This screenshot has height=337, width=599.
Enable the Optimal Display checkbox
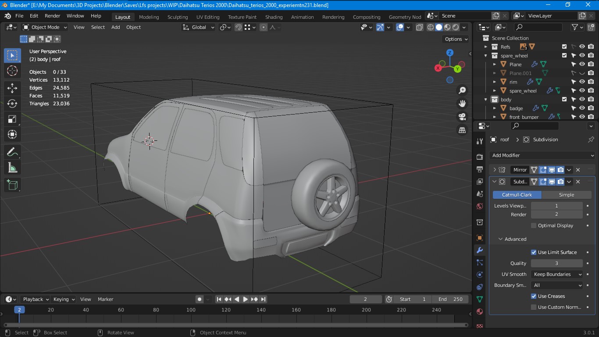pyautogui.click(x=533, y=226)
